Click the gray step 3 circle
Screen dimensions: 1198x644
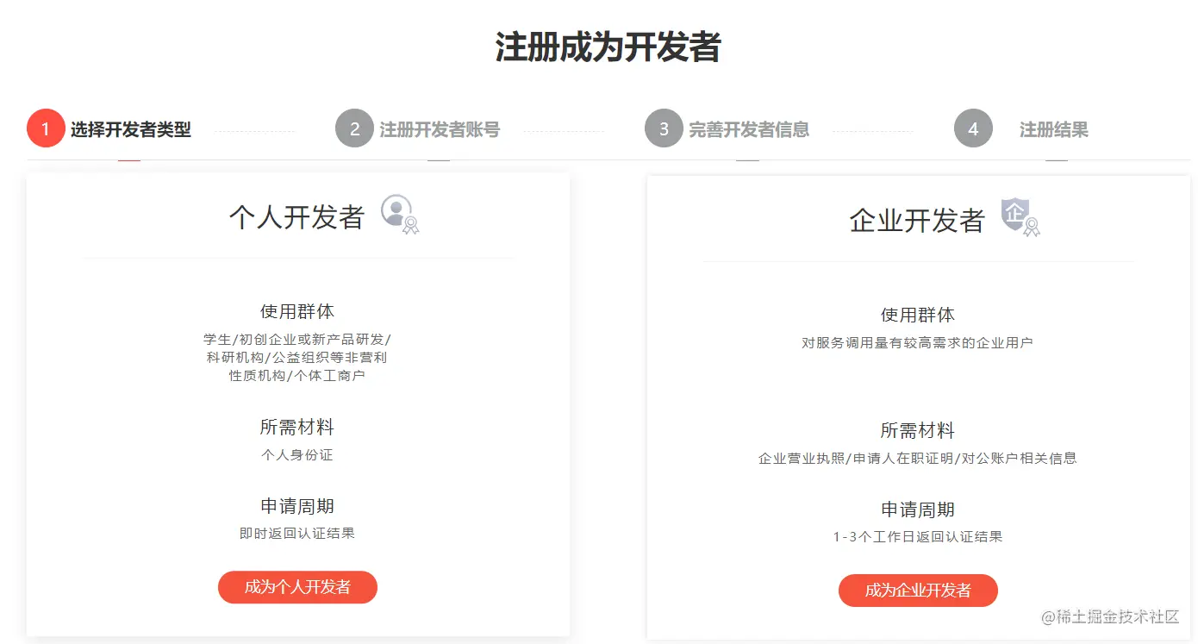(664, 129)
